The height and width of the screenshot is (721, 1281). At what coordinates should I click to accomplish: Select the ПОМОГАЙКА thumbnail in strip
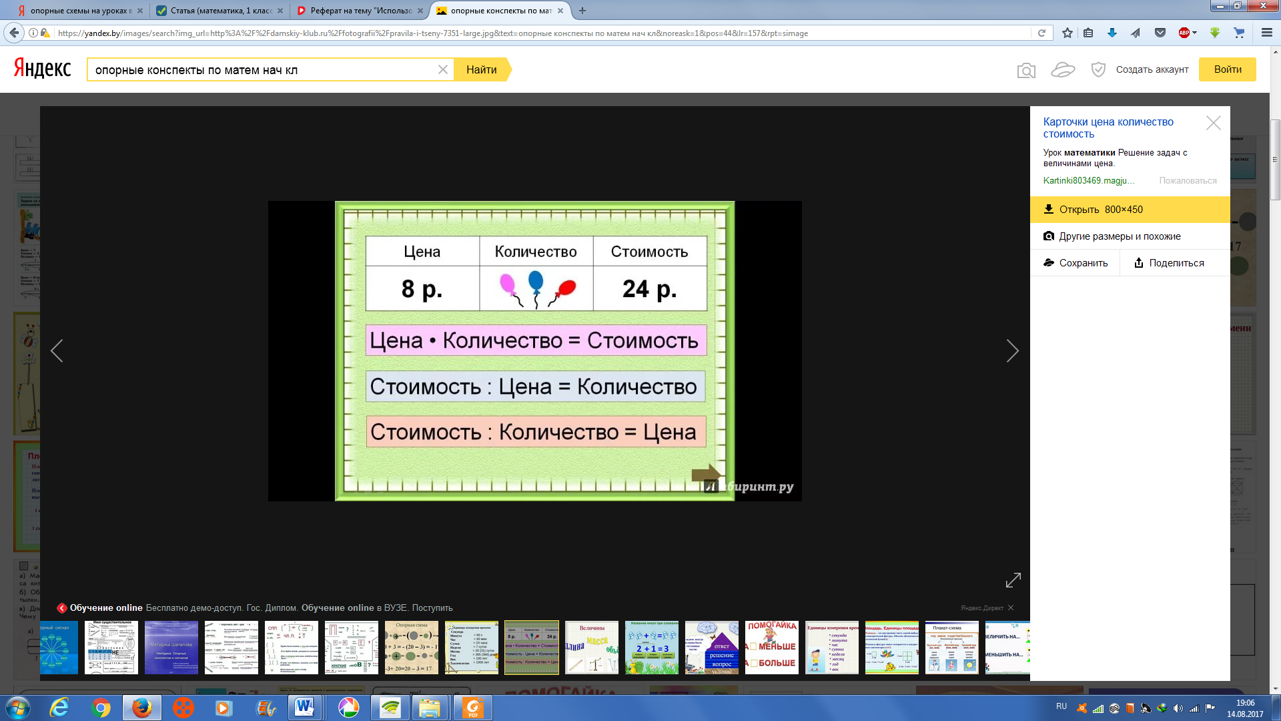[x=771, y=647]
